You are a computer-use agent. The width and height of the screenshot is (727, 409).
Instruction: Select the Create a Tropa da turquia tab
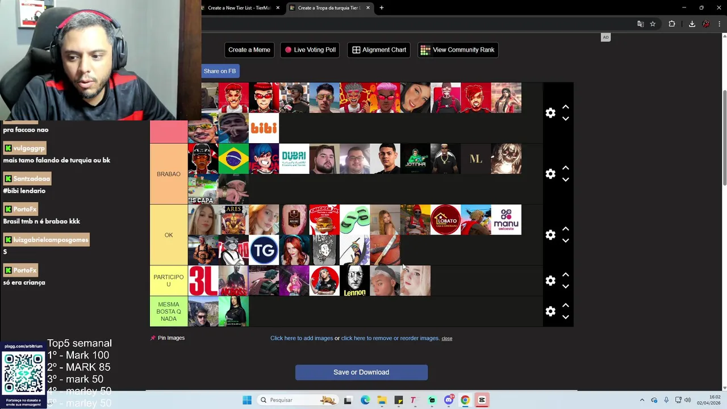(329, 8)
